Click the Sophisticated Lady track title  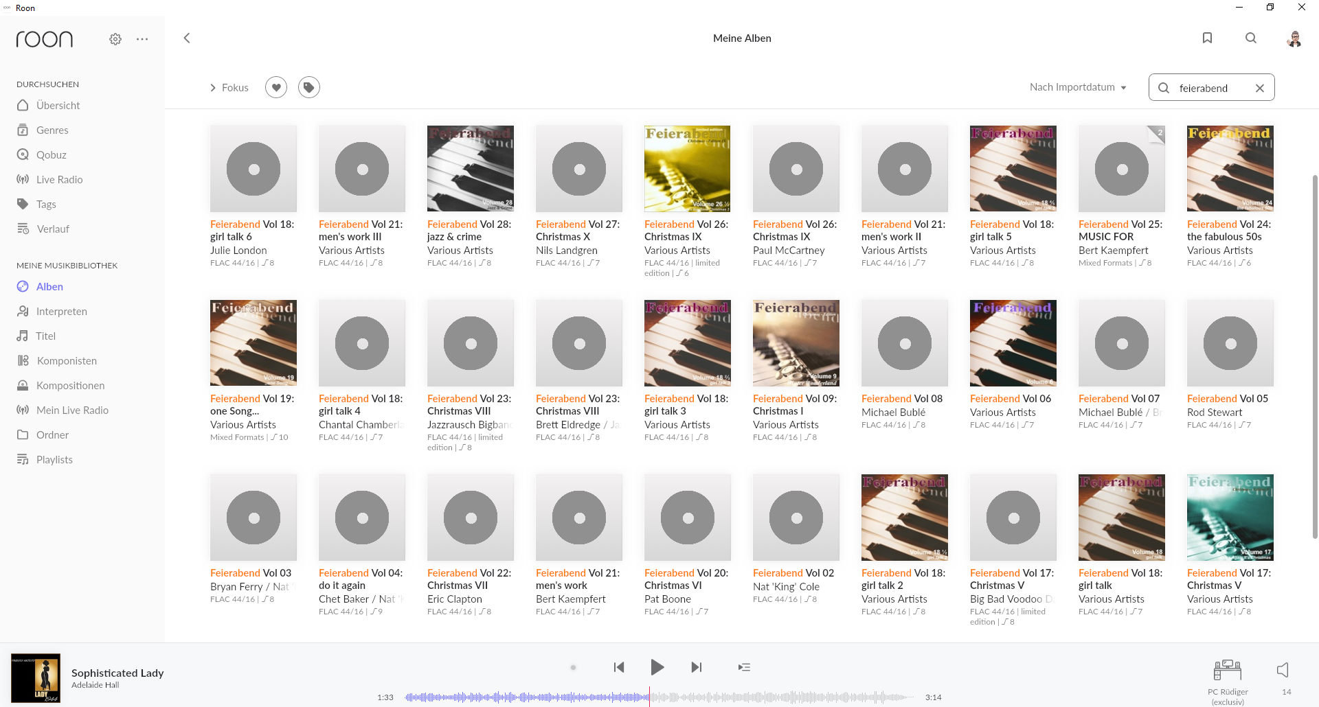(117, 673)
